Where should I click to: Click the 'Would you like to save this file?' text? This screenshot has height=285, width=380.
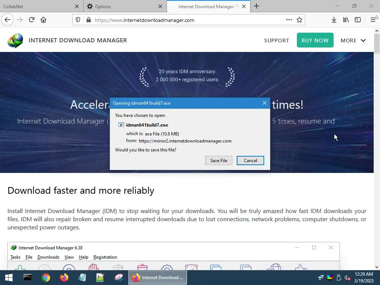pyautogui.click(x=145, y=150)
